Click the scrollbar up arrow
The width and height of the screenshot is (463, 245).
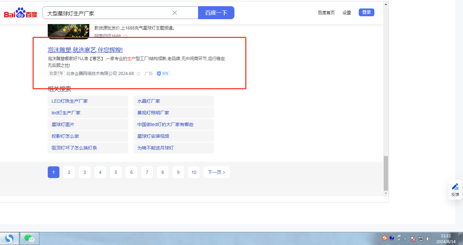(386, 4)
